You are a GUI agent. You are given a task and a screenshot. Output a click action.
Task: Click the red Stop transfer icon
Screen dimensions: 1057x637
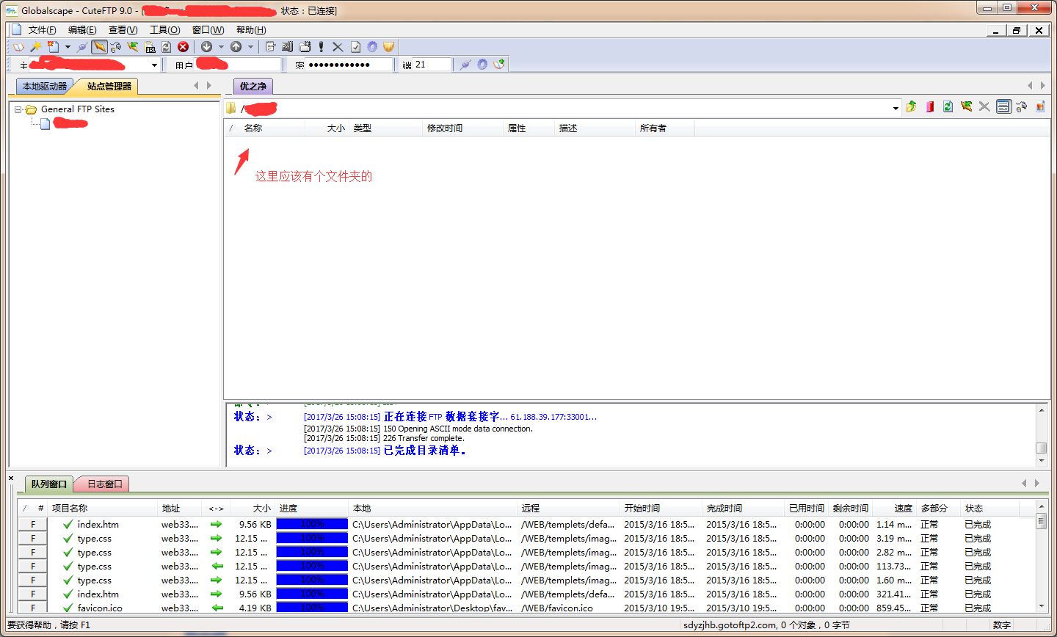tap(184, 47)
